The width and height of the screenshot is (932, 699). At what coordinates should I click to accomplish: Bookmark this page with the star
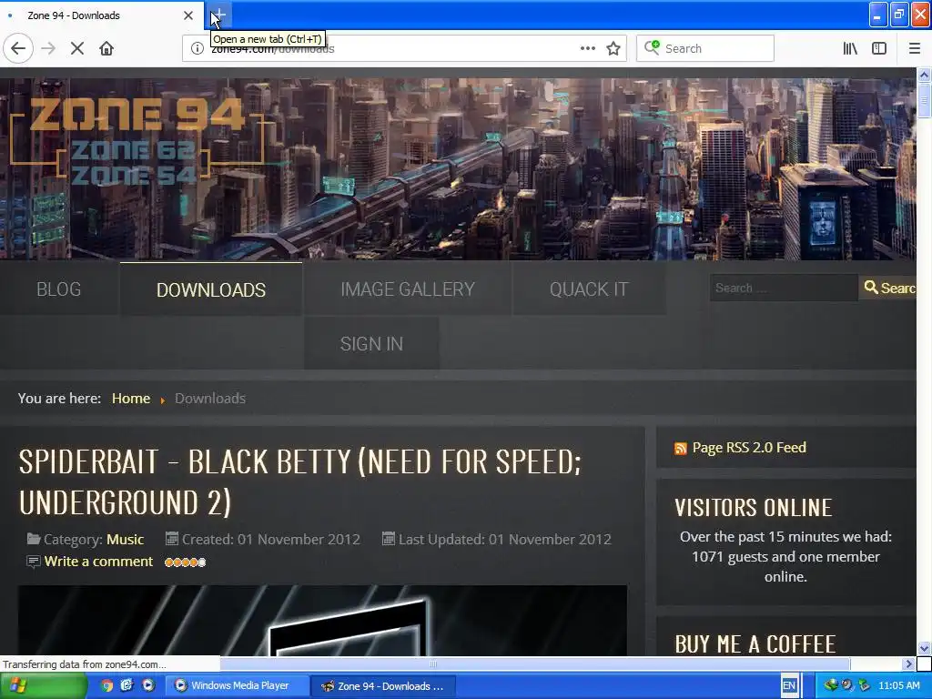click(613, 48)
